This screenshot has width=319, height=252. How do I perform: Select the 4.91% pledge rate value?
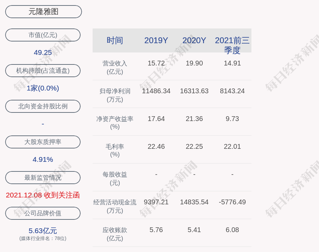pyautogui.click(x=43, y=159)
